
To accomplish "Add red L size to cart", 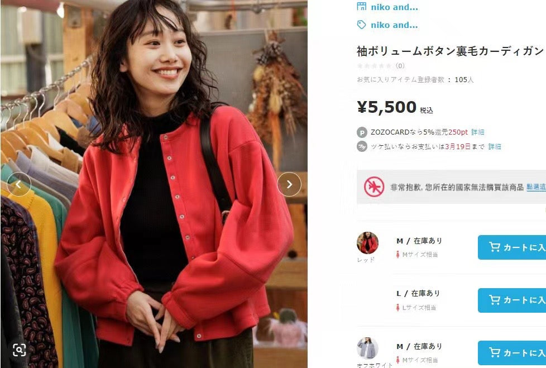I will pyautogui.click(x=511, y=300).
